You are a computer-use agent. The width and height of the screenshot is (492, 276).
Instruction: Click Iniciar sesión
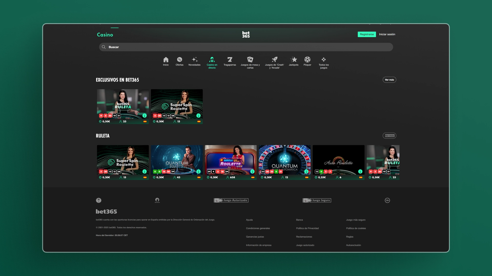pyautogui.click(x=387, y=34)
